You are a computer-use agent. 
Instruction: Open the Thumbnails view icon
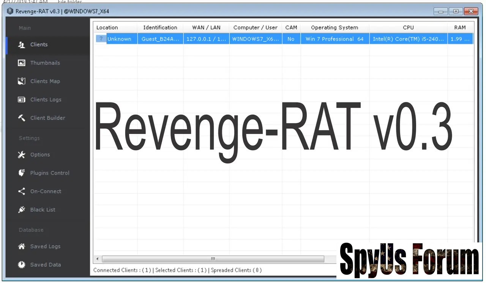point(22,63)
